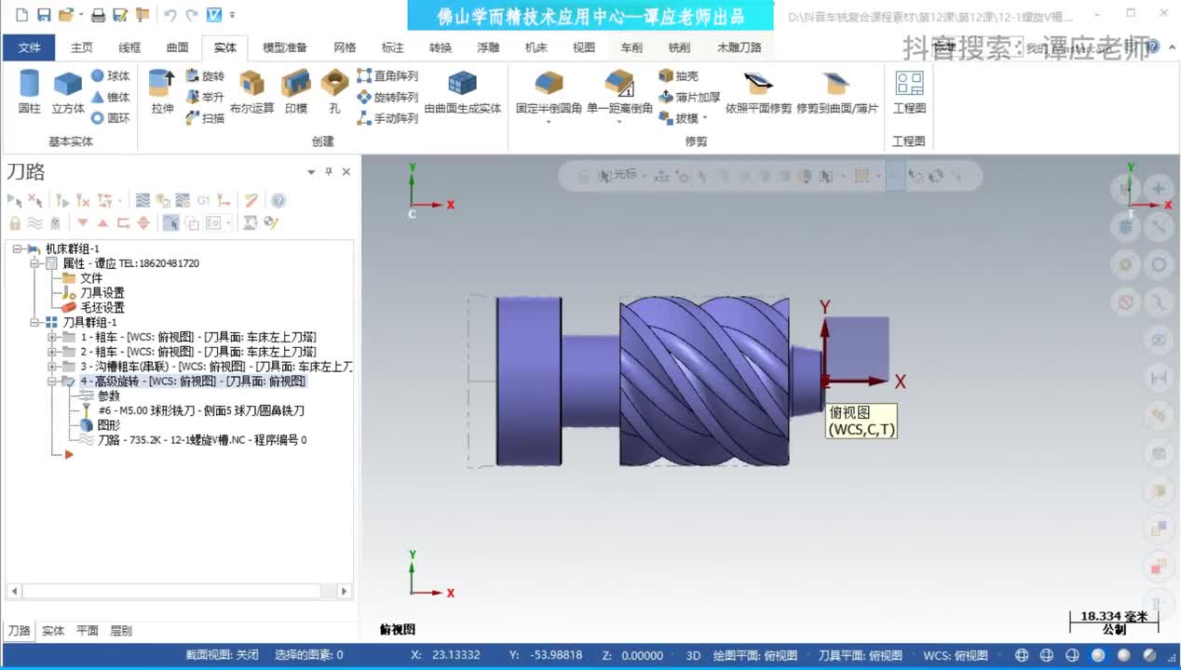The image size is (1181, 670).
Task: Click 截面视图: 关闭 in status bar
Action: point(222,655)
